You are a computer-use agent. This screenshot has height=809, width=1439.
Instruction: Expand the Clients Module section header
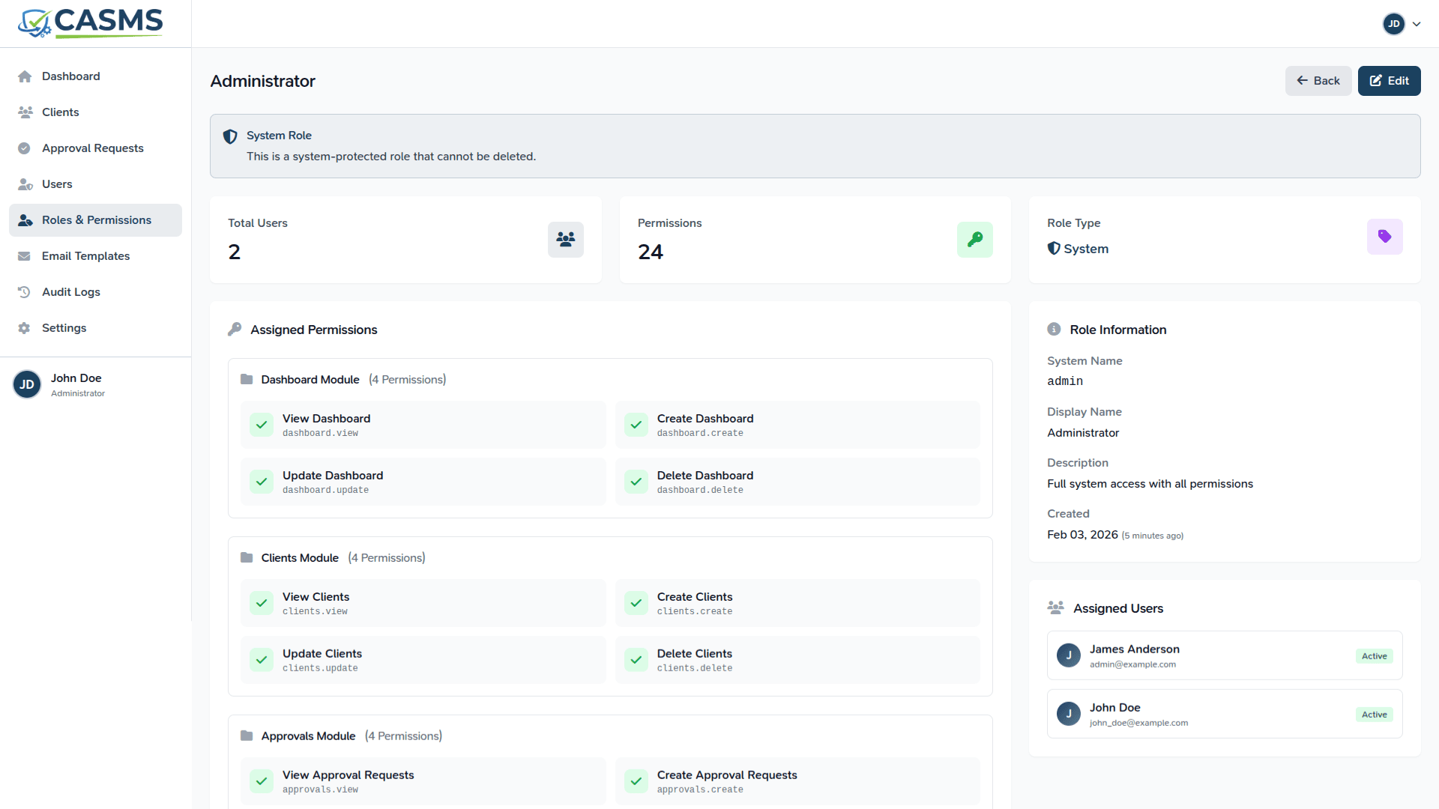[x=300, y=558]
